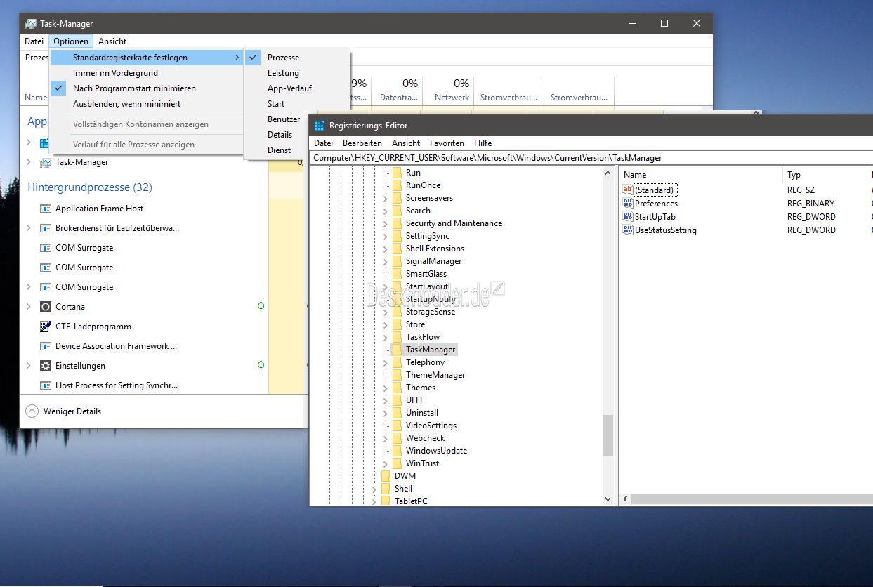Expand the WinTrust registry key
The image size is (873, 587).
[x=386, y=464]
